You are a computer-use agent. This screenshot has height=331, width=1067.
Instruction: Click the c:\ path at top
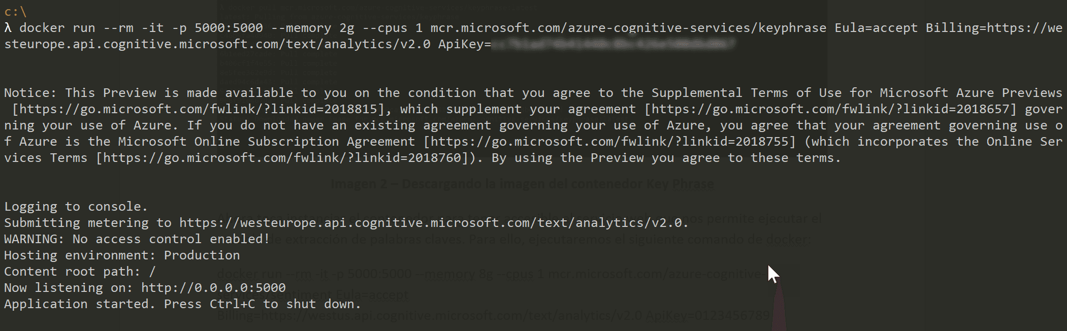tap(15, 12)
